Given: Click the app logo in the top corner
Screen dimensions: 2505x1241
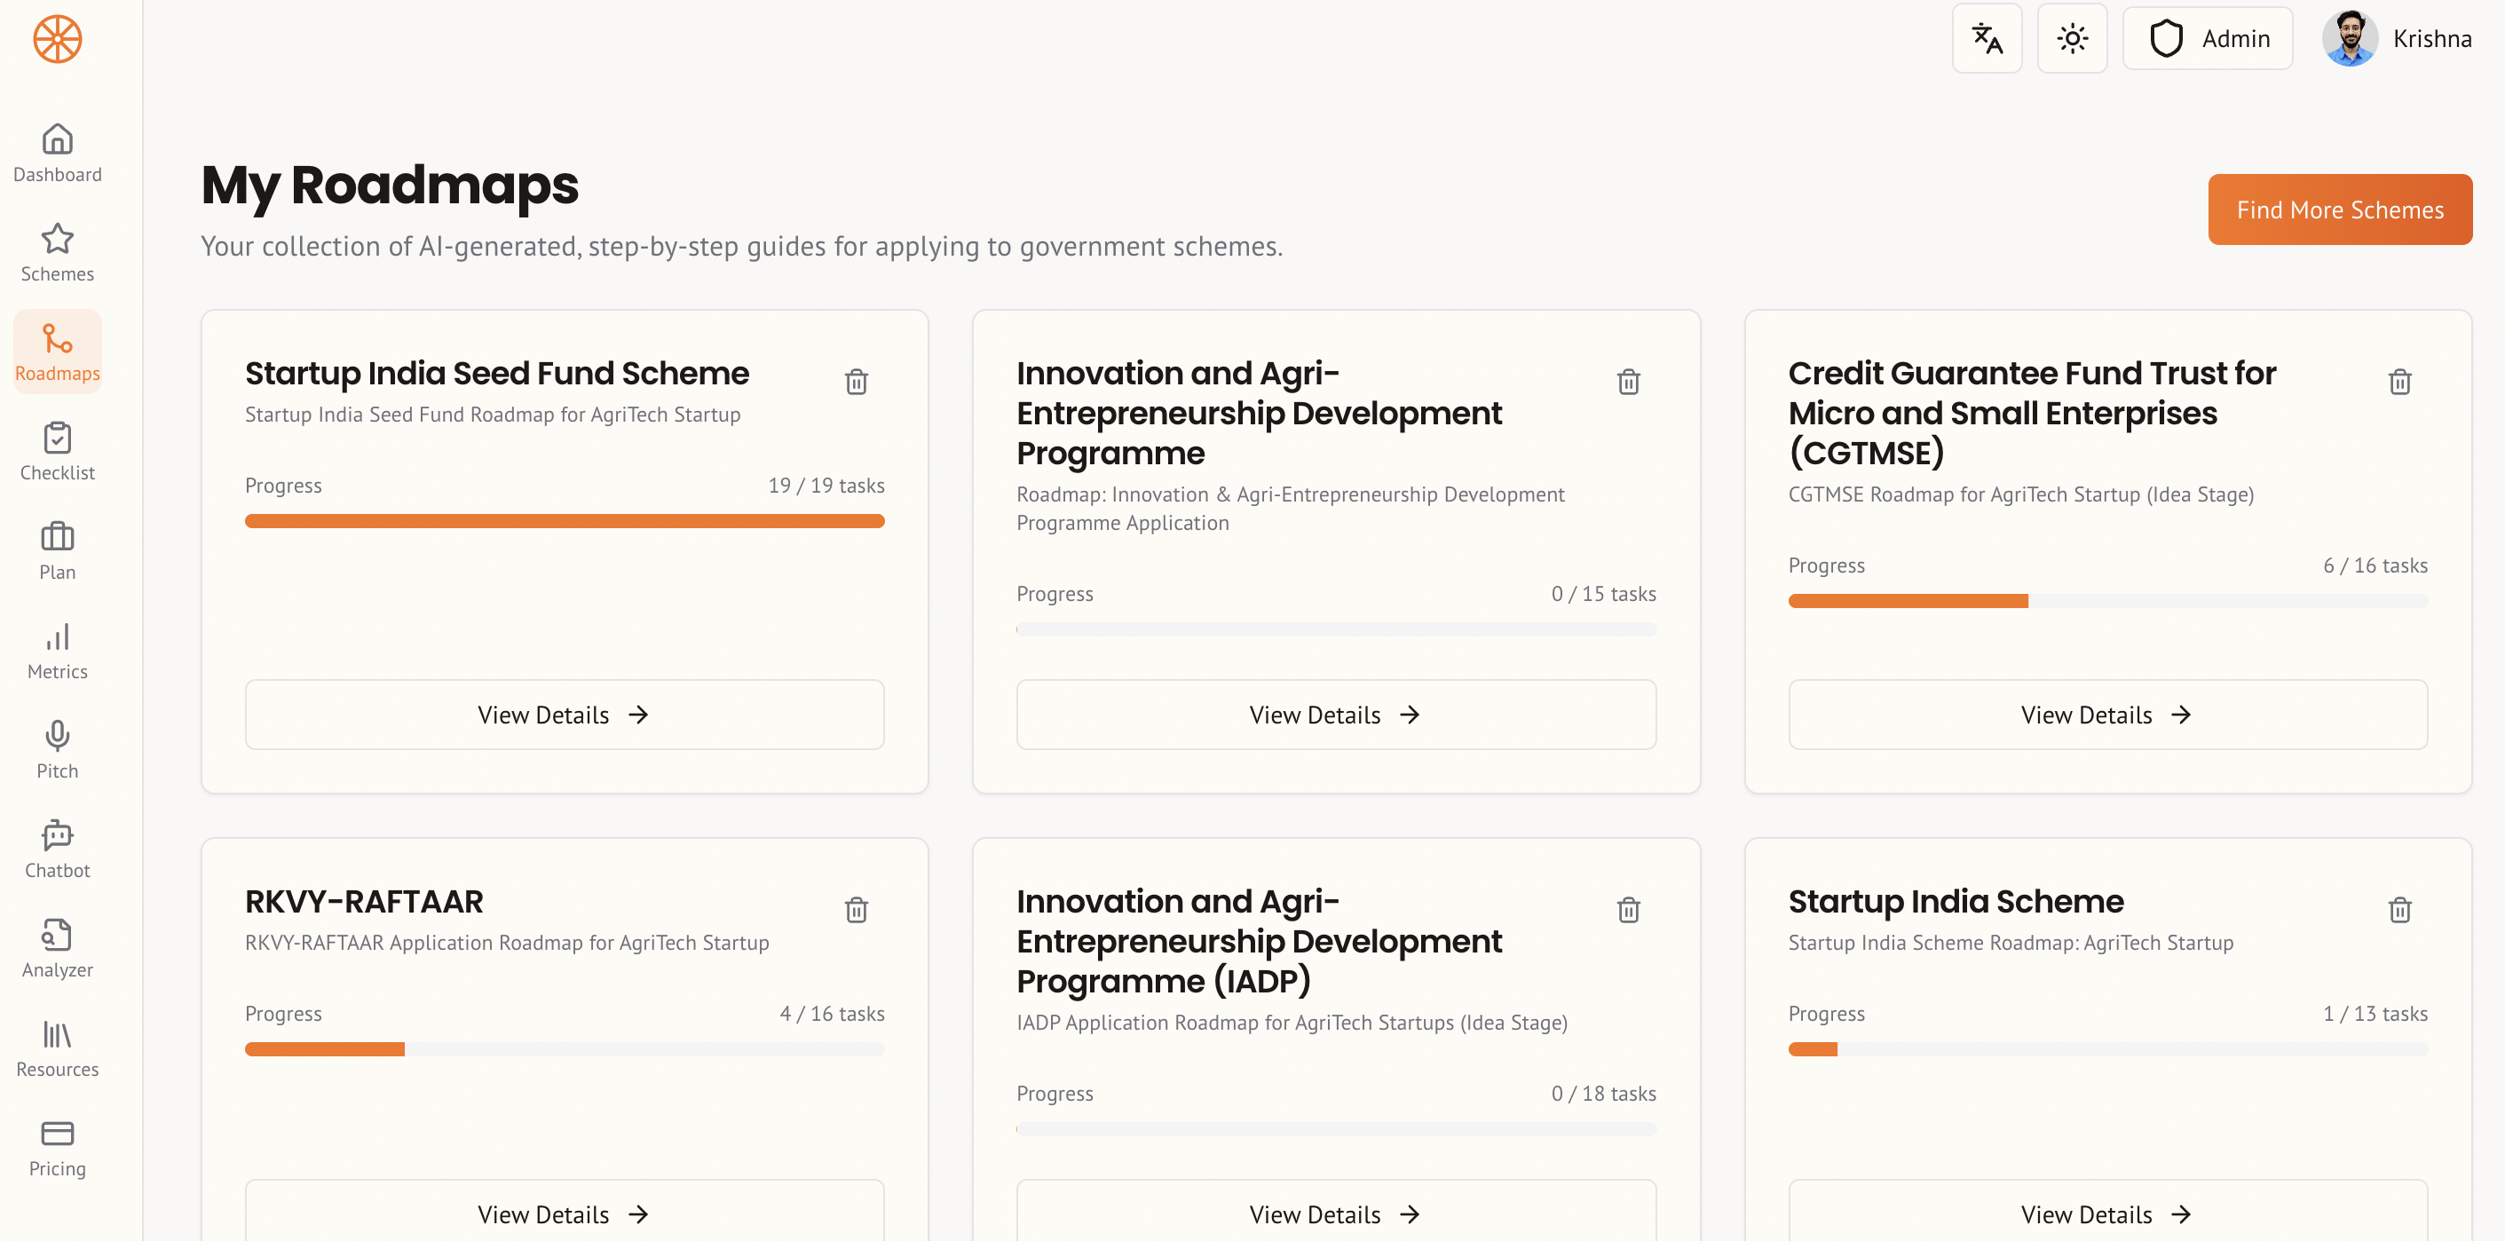Looking at the screenshot, I should [x=57, y=41].
